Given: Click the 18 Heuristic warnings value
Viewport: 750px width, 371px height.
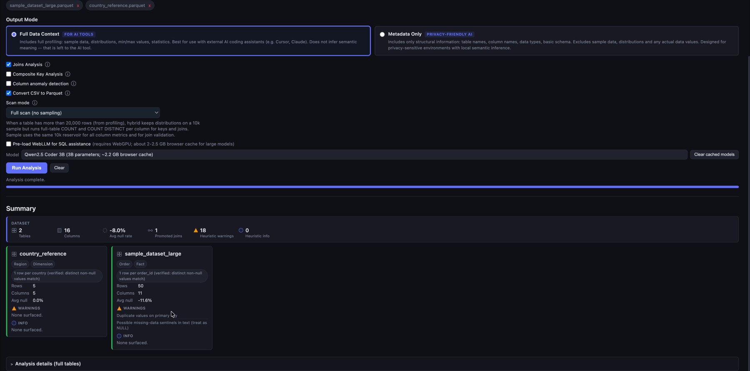Looking at the screenshot, I should 203,230.
